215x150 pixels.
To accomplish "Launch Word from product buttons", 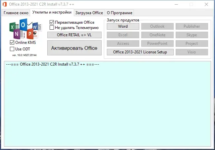I will (x=123, y=26).
